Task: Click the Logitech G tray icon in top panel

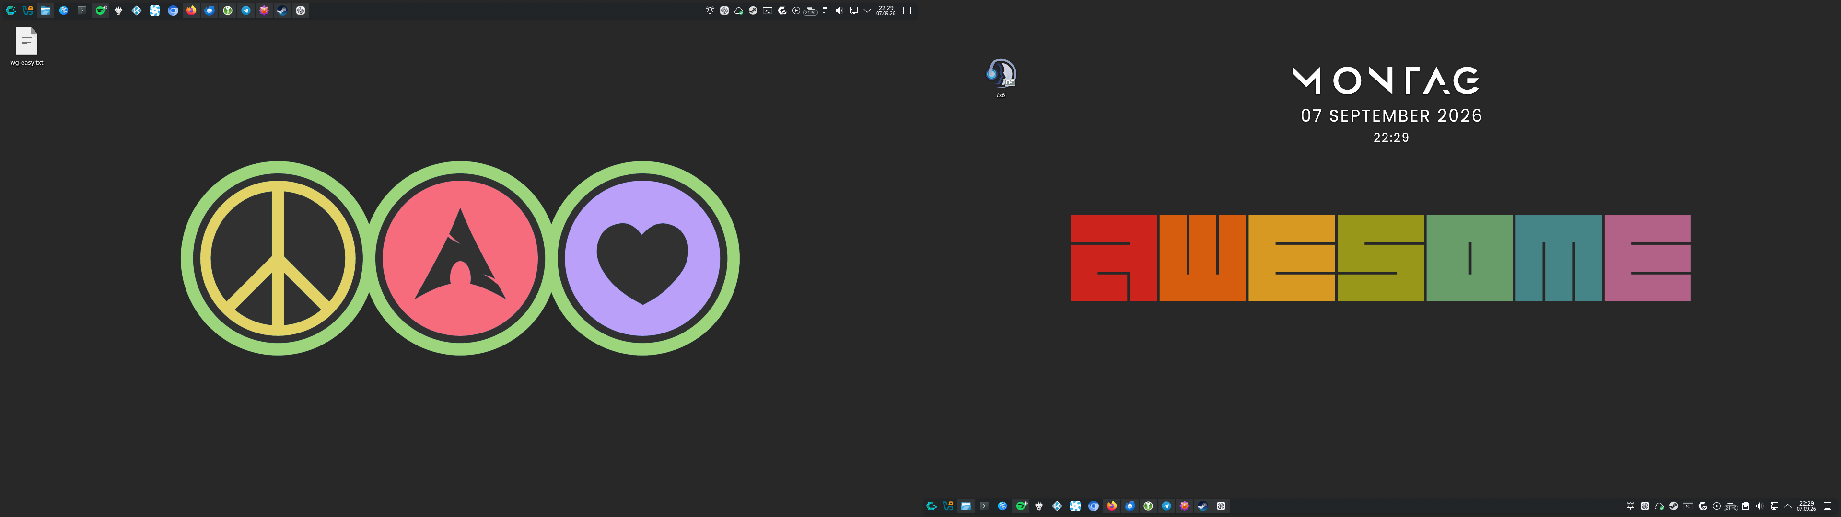Action: pos(782,11)
